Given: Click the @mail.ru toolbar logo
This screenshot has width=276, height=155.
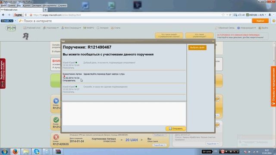Looking at the screenshot, I should [x=7, y=21].
